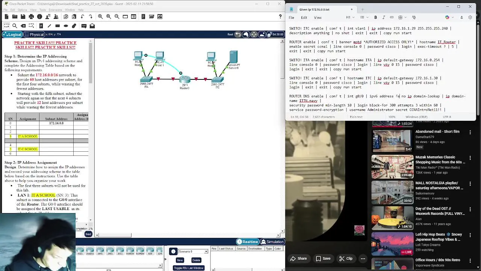481x271 pixels.
Task: Choose the Select tool
Action: tap(6, 26)
